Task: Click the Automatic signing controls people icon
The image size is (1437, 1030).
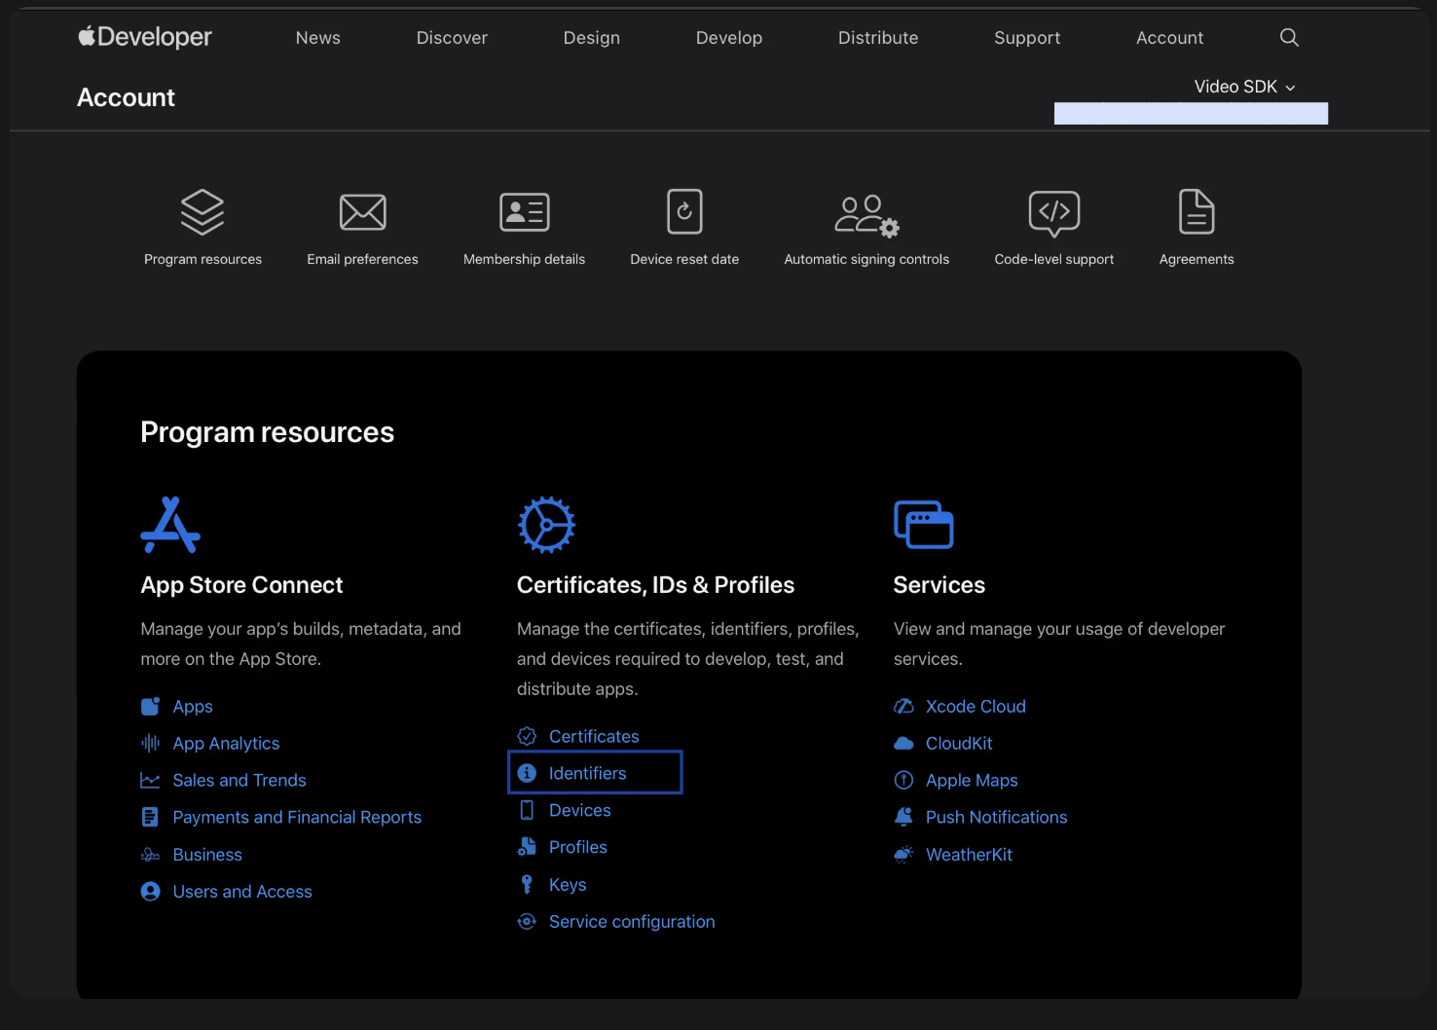Action: coord(866,215)
